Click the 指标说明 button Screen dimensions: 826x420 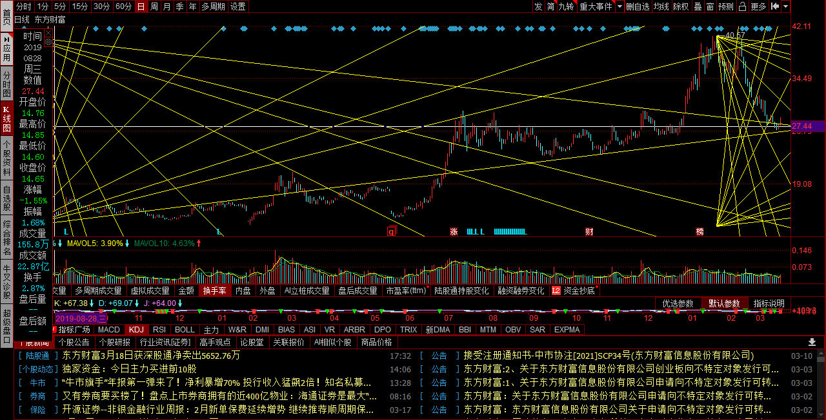[x=769, y=303]
